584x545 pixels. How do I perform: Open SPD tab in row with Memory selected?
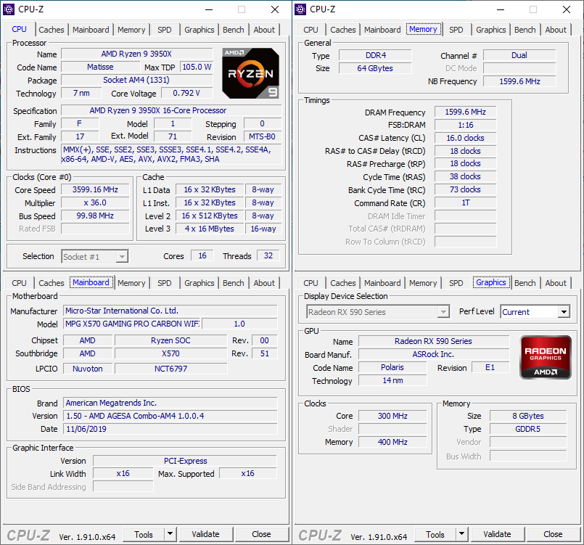coord(456,30)
